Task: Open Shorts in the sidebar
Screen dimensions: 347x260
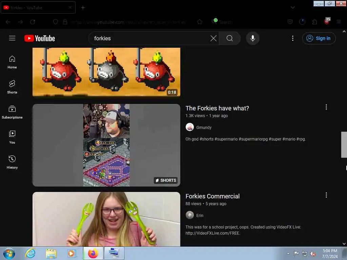Action: [12, 87]
